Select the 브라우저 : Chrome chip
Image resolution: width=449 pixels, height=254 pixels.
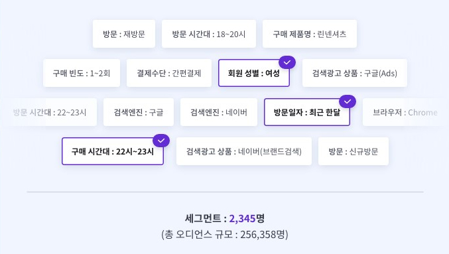point(405,112)
